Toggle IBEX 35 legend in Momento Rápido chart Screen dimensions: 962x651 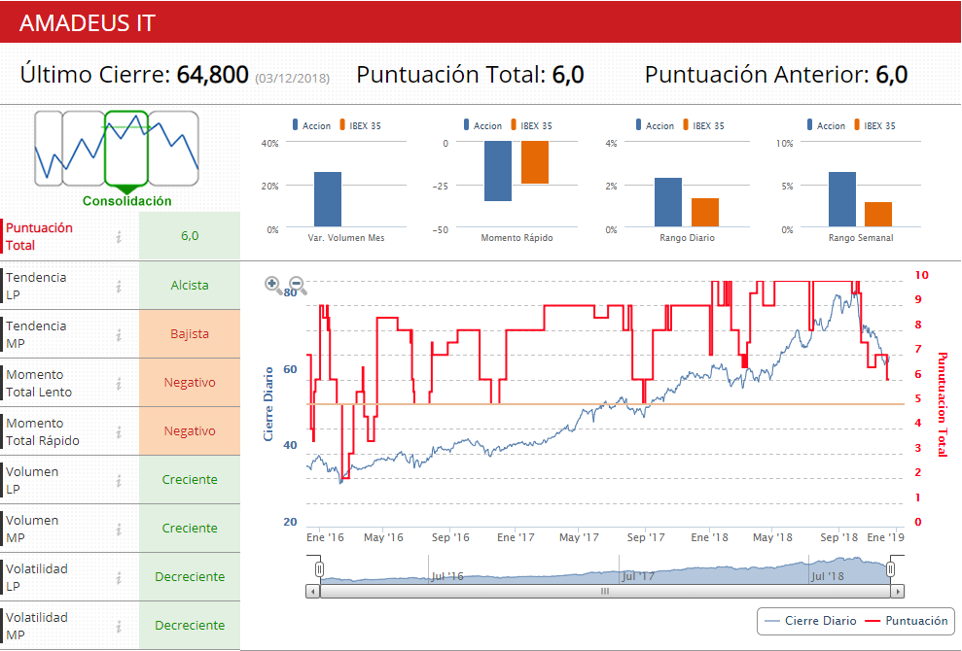point(531,125)
